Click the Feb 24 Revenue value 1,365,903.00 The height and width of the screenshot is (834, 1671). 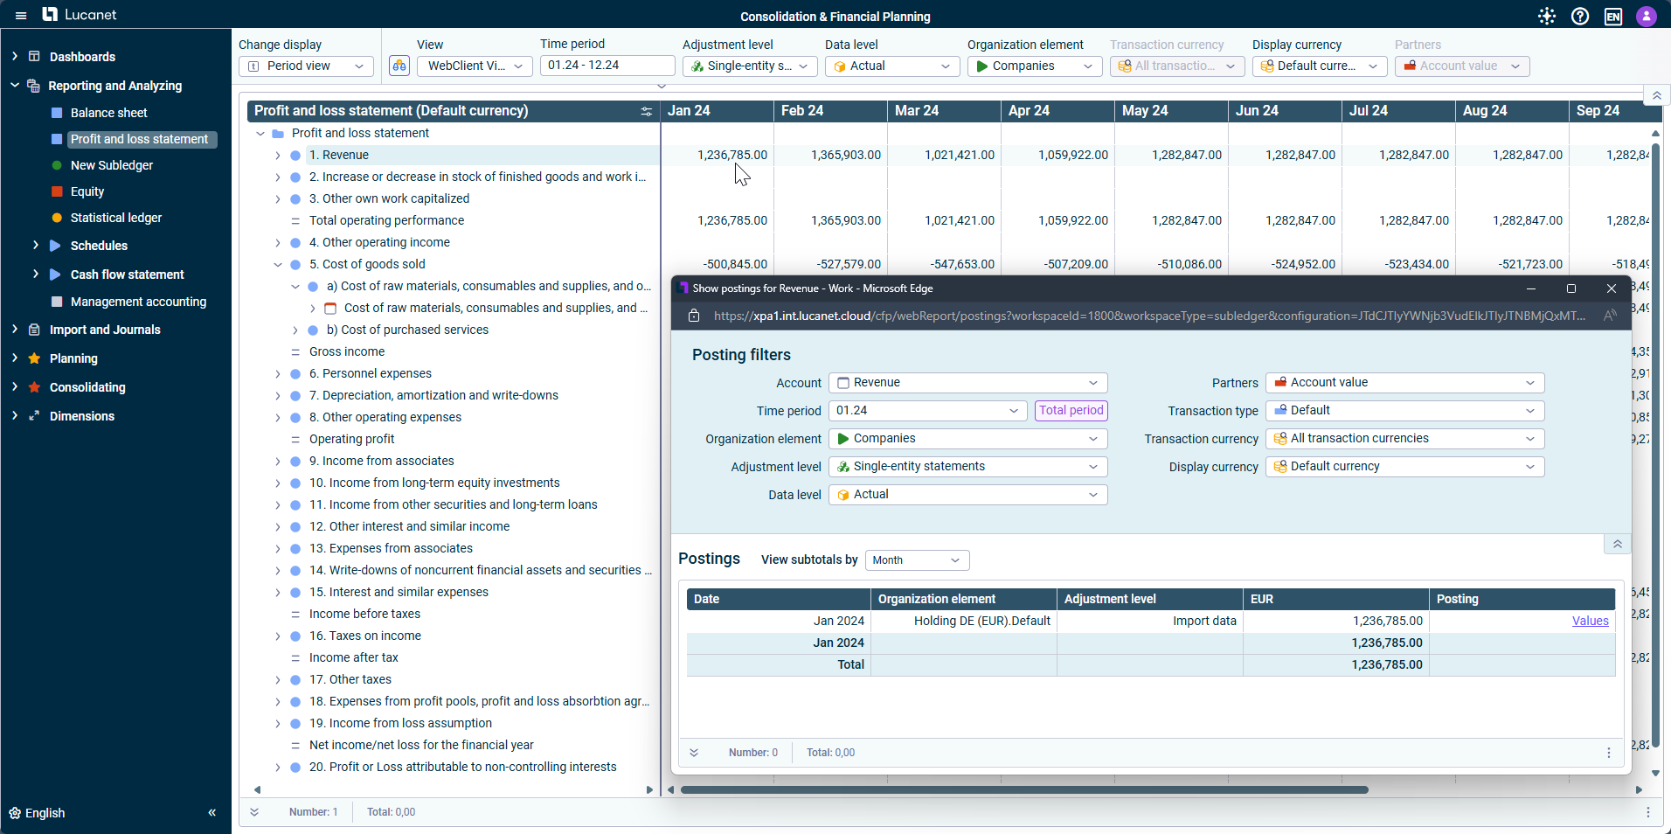coord(845,156)
